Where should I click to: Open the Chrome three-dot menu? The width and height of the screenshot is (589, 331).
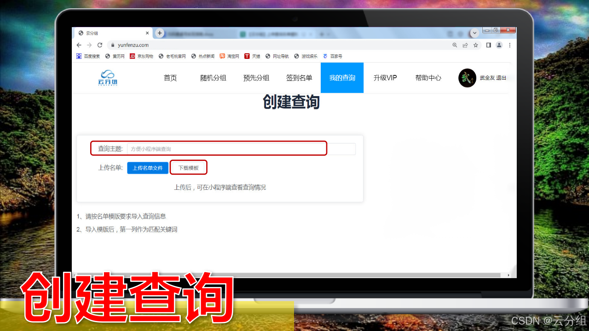coord(510,45)
